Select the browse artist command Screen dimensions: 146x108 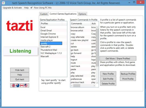click(x=83, y=31)
